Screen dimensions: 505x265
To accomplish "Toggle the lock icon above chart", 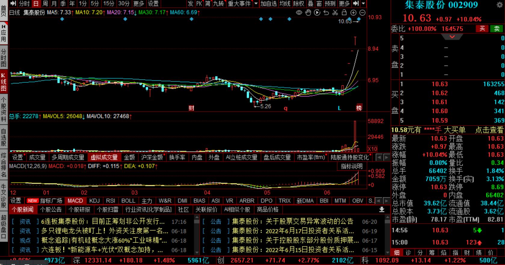I will tap(344, 13).
